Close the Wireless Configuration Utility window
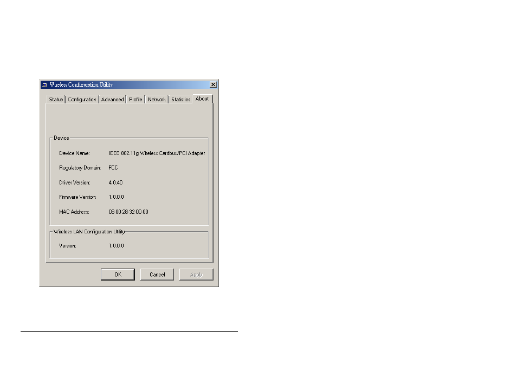517x365 pixels. (x=214, y=84)
